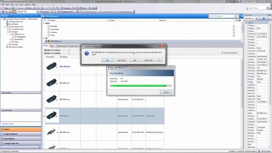Click the blue back navigation arrow

pyautogui.click(x=3, y=11)
